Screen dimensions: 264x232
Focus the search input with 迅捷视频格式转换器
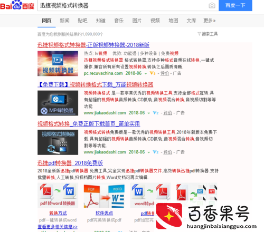123,5
